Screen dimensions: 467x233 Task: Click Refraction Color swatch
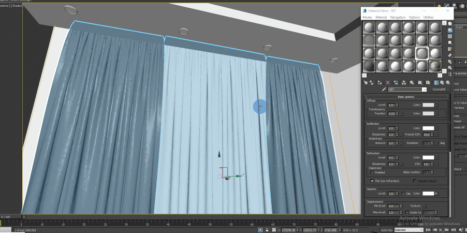(x=428, y=157)
